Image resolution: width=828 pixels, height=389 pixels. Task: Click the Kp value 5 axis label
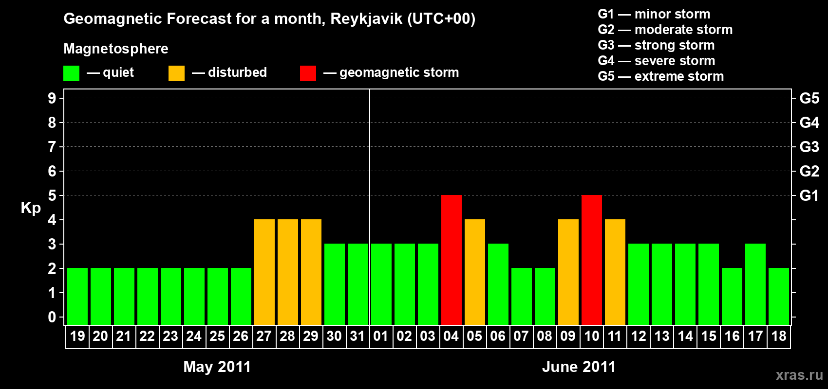pos(52,195)
